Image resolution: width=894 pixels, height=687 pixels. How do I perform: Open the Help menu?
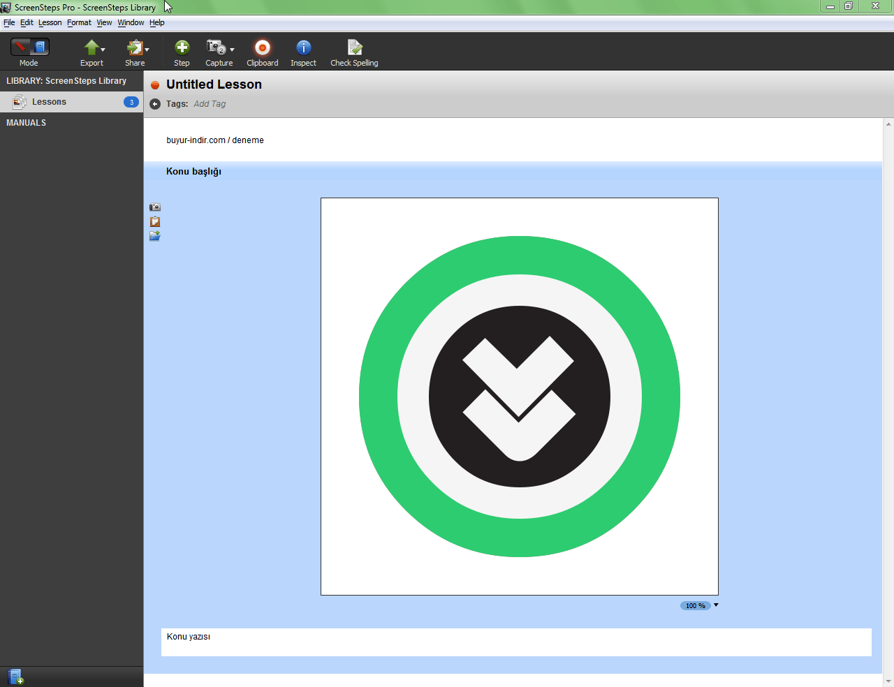[156, 22]
